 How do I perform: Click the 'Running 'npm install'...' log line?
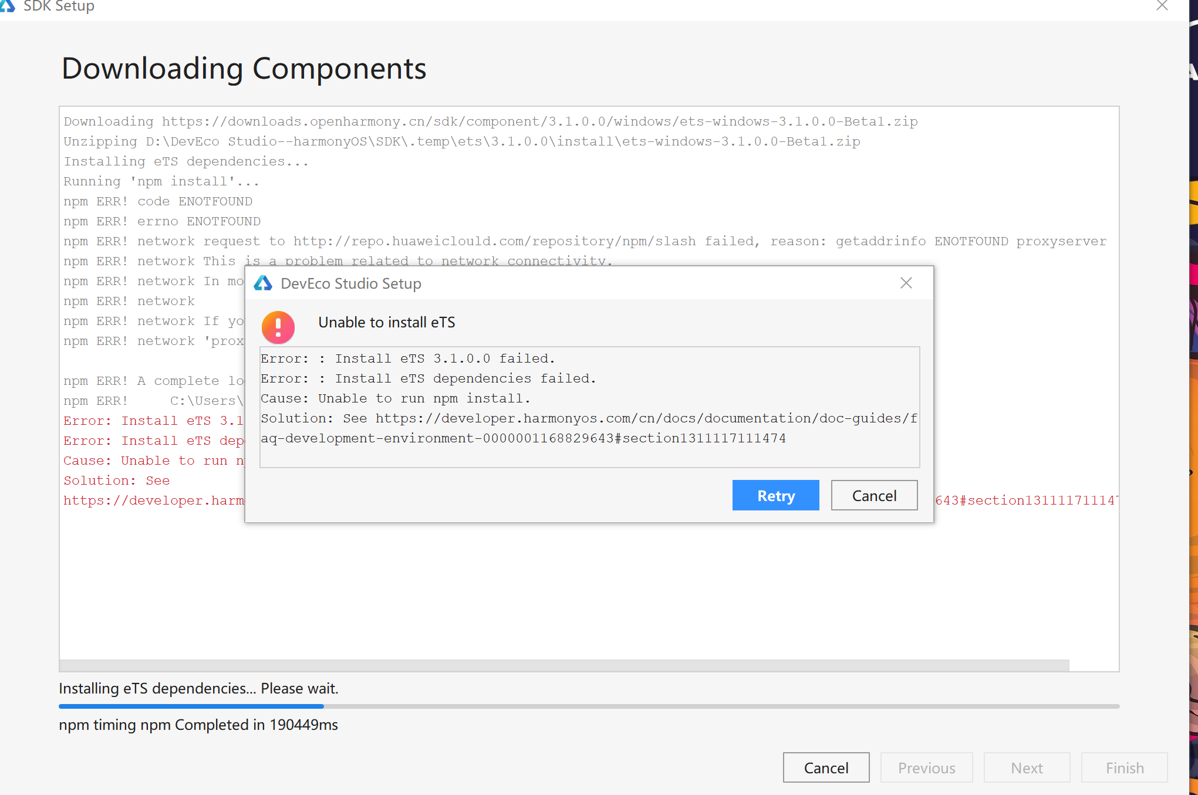(x=161, y=181)
